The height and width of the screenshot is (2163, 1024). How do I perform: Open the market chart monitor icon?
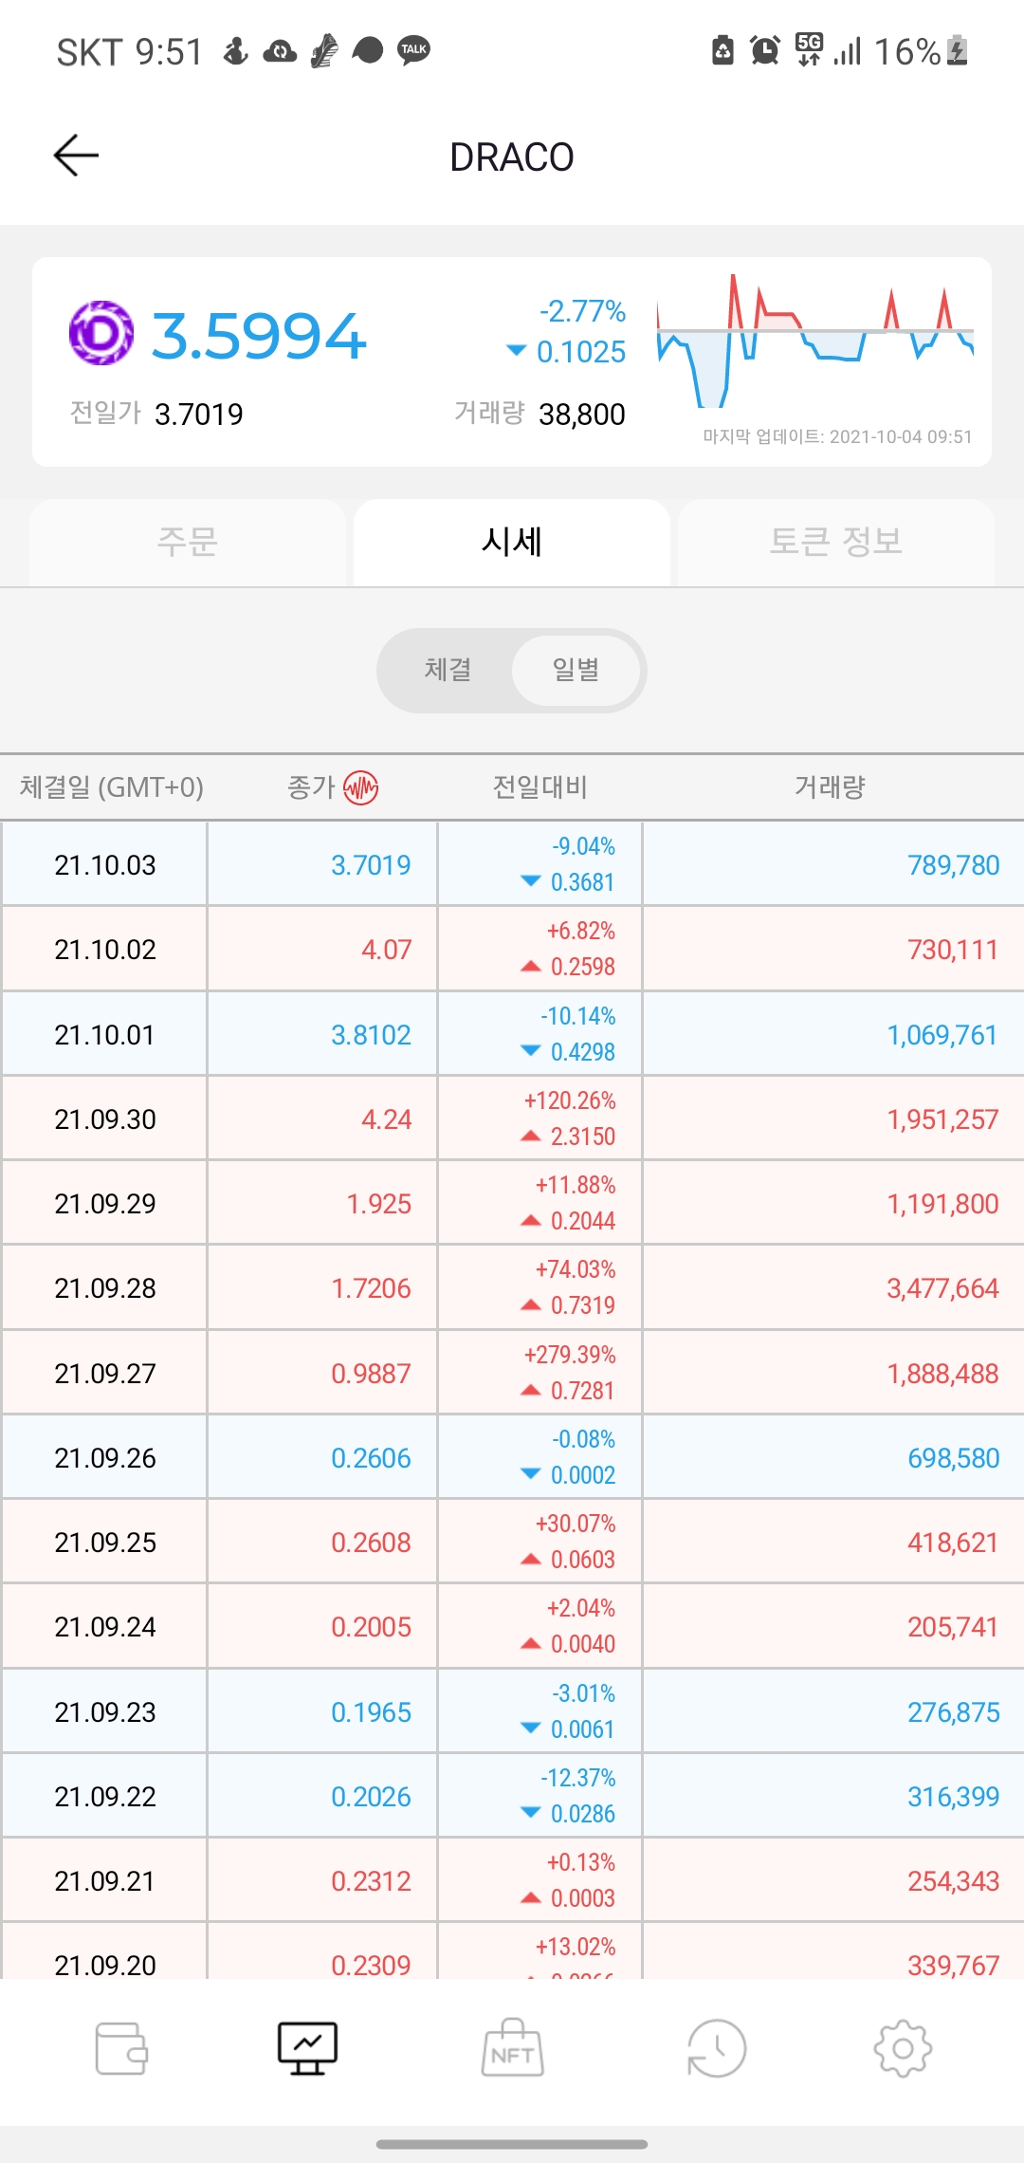(x=307, y=2049)
